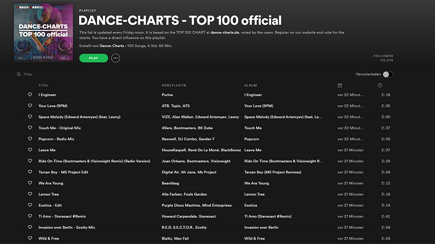Heart the Popcorn - Radio Mix track

click(x=30, y=139)
